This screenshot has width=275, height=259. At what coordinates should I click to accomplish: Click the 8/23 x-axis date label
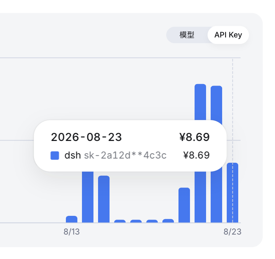[x=232, y=232]
